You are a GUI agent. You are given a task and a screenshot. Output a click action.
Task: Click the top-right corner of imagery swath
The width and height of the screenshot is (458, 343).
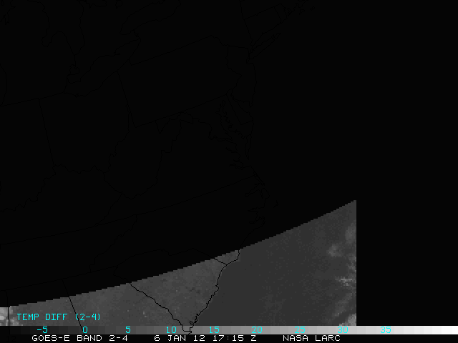[355, 202]
